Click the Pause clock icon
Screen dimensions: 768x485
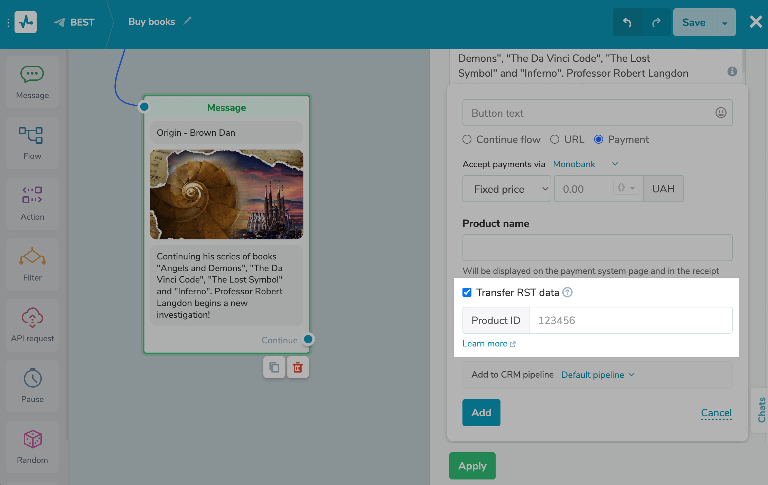coord(32,378)
